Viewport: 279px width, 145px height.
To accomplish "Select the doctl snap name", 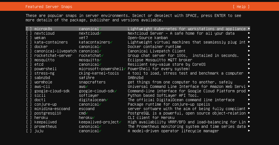I will 40,100.
